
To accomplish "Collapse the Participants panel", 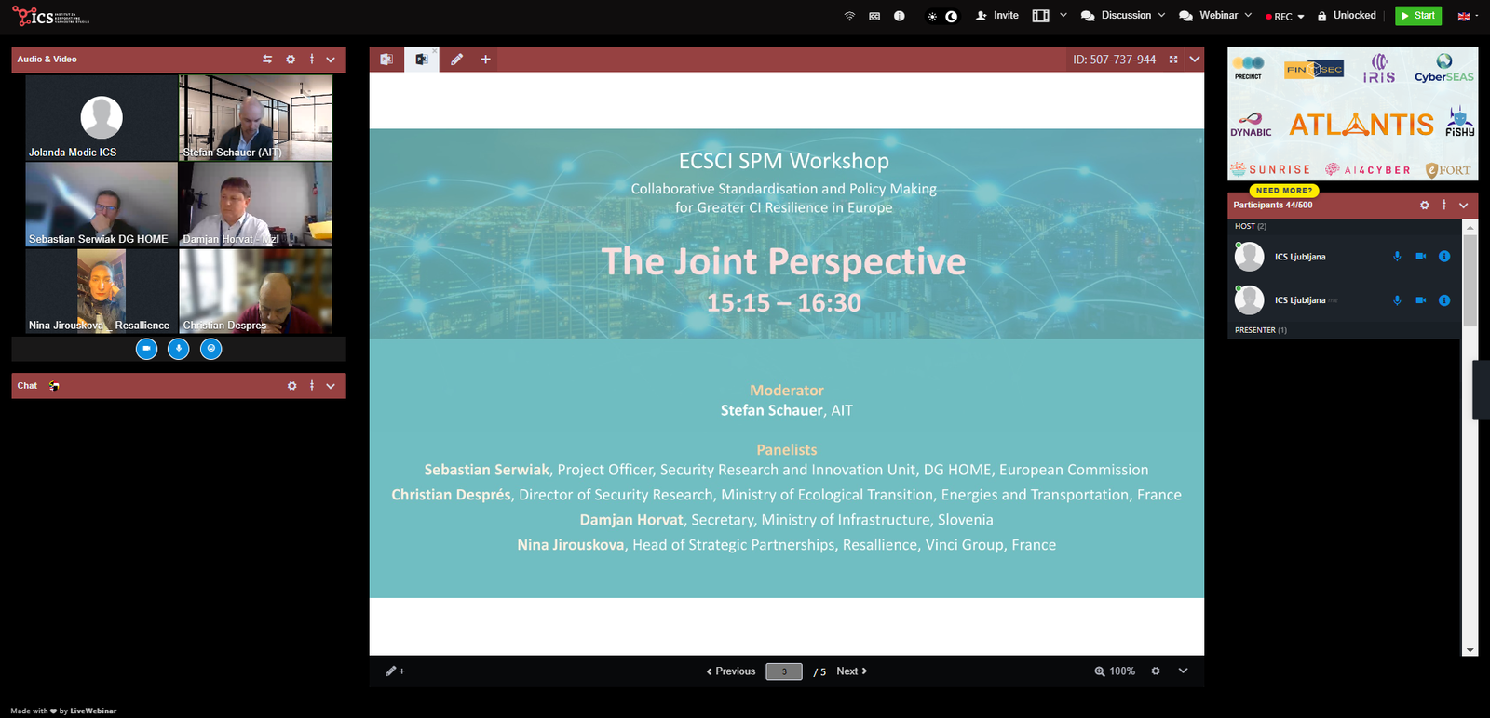I will [1464, 206].
